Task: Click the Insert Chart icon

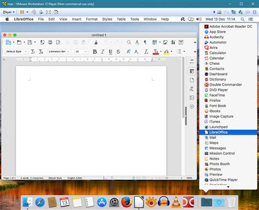Action: tap(173, 43)
